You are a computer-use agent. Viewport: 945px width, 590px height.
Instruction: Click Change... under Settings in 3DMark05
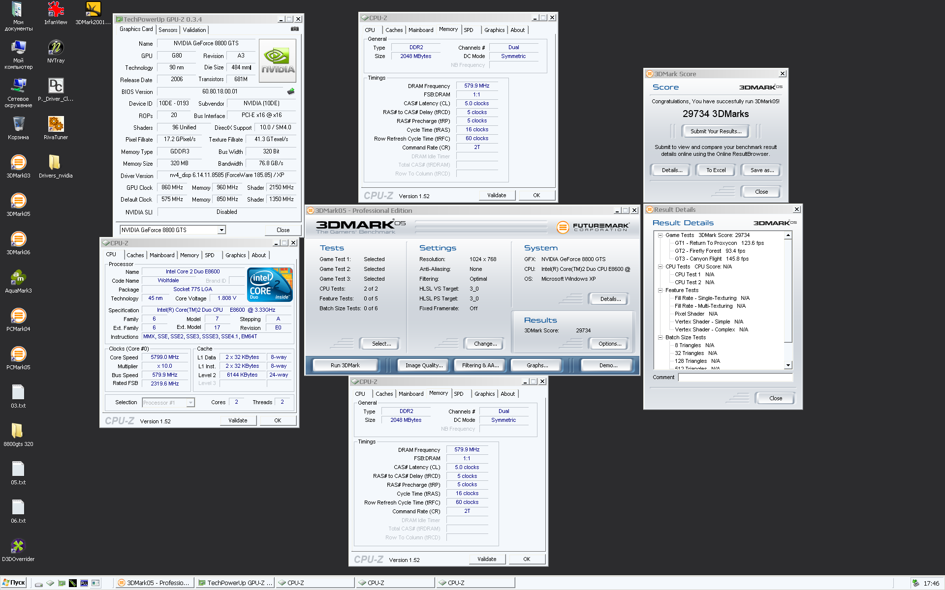pos(485,344)
